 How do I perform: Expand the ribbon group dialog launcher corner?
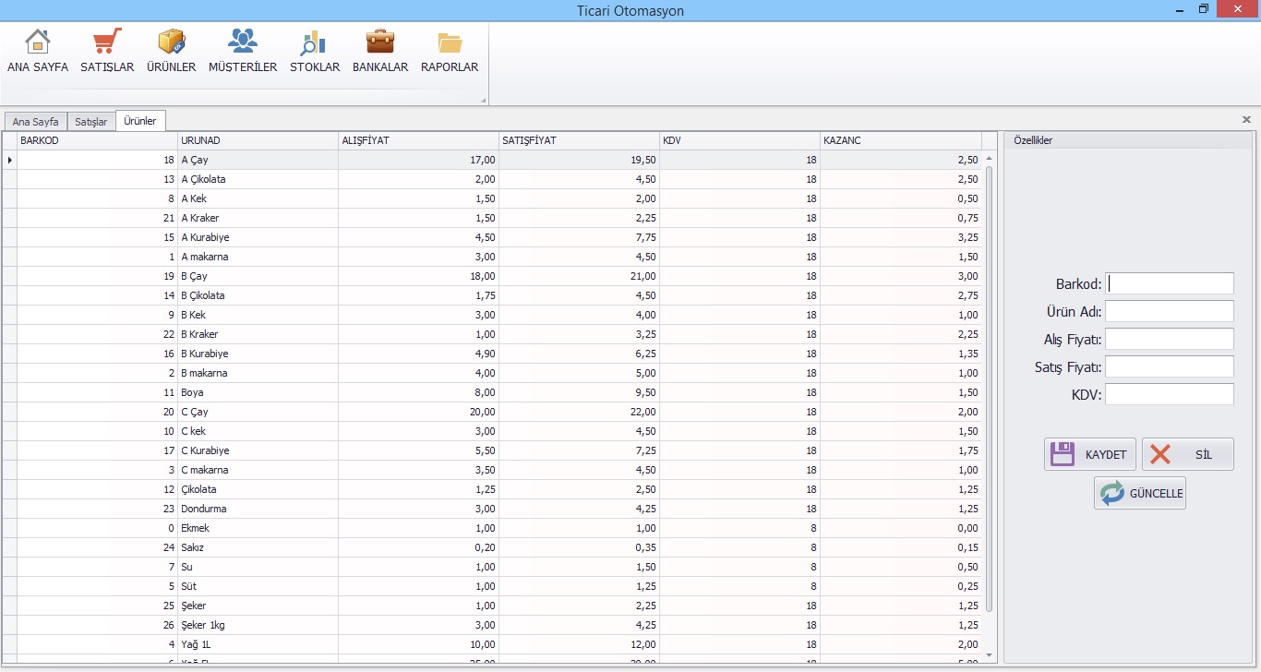pos(483,100)
